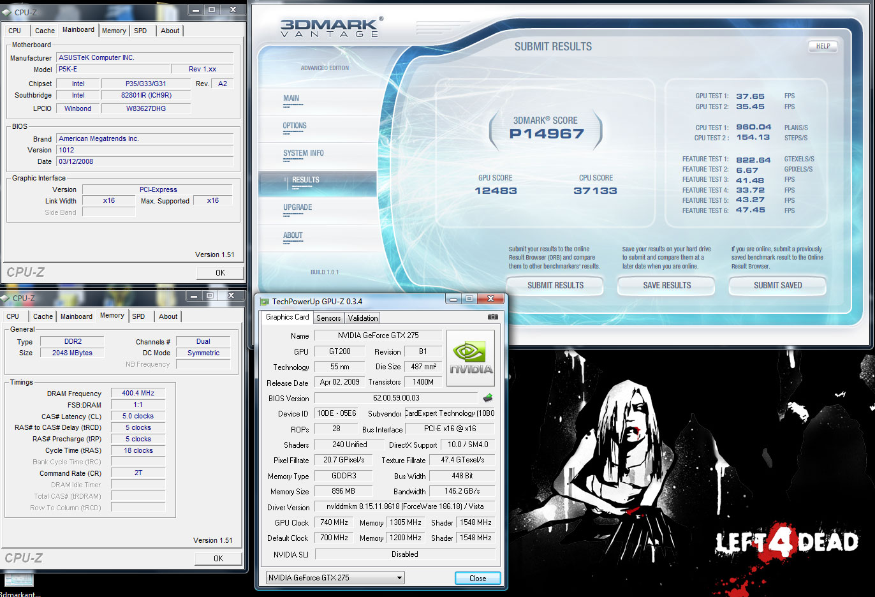The height and width of the screenshot is (597, 875).
Task: Click the Driver Version field in GPU-Z
Action: pyautogui.click(x=405, y=507)
